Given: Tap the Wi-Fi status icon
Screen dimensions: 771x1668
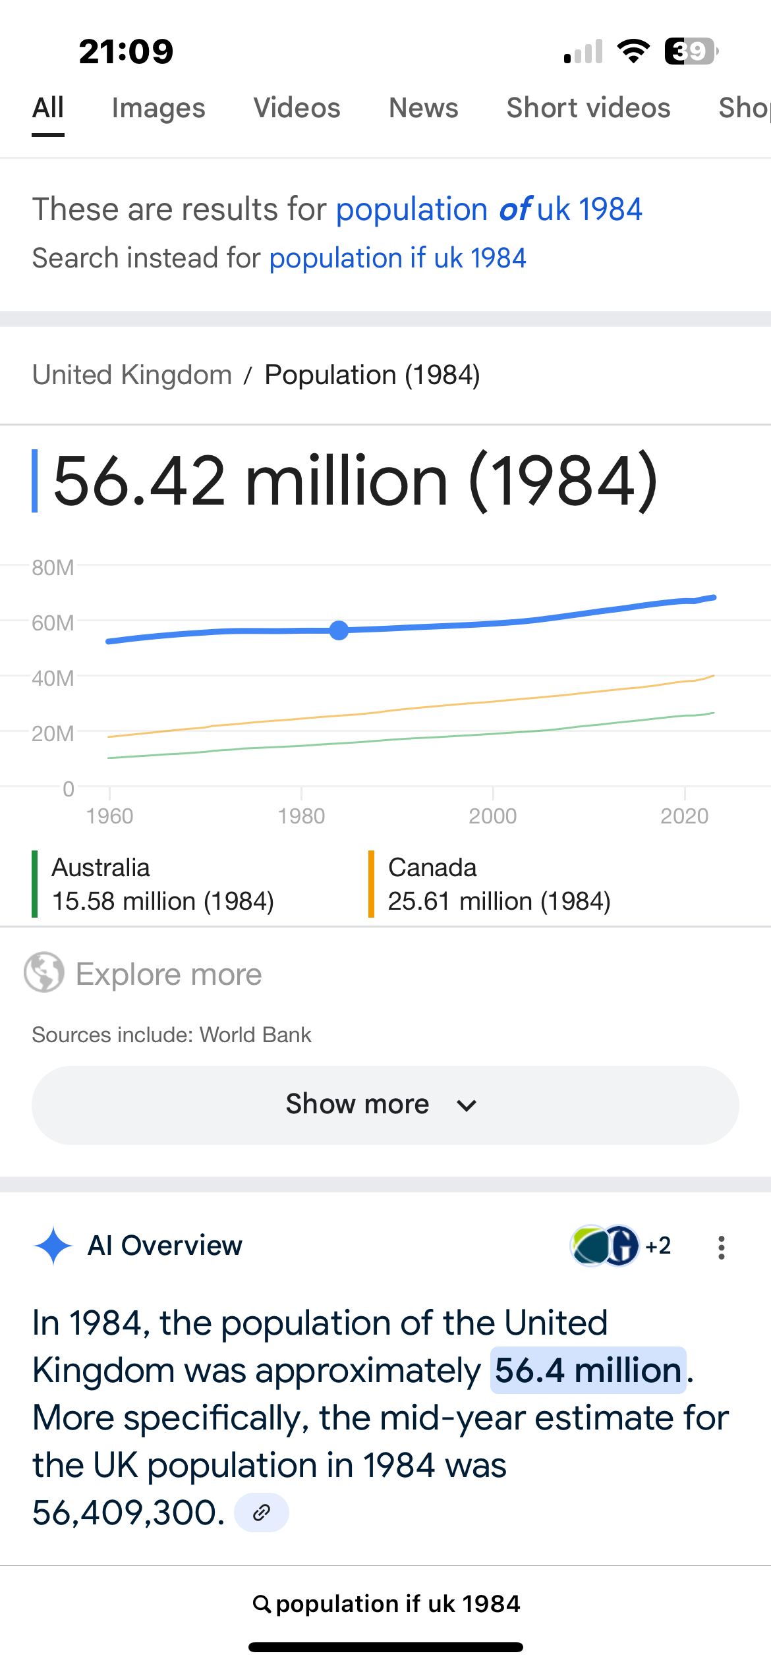Looking at the screenshot, I should tap(633, 51).
